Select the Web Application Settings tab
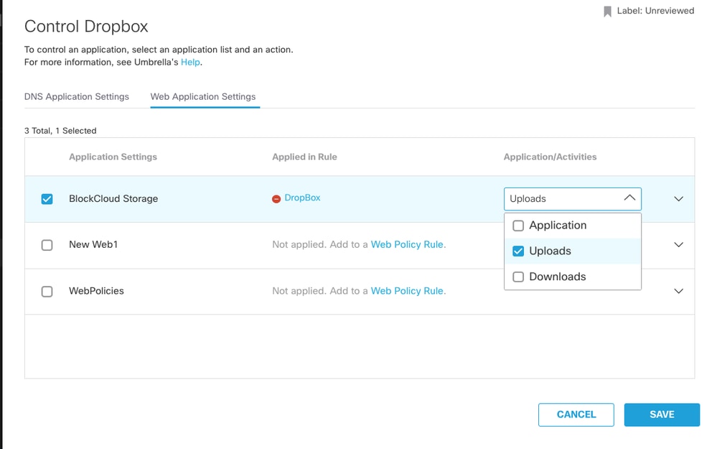 pyautogui.click(x=203, y=96)
